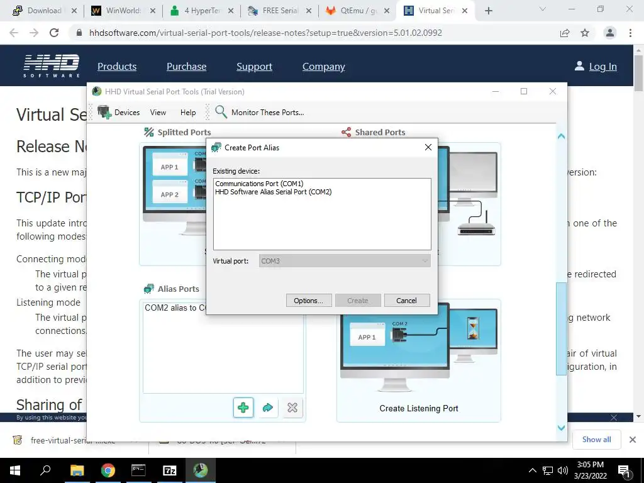Viewport: 644px width, 483px height.
Task: Open the Purchase link on website
Action: click(186, 66)
